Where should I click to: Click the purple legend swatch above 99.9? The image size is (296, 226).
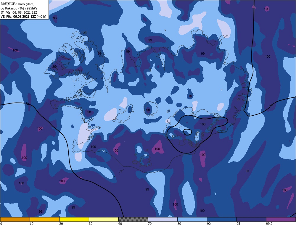[281, 219]
